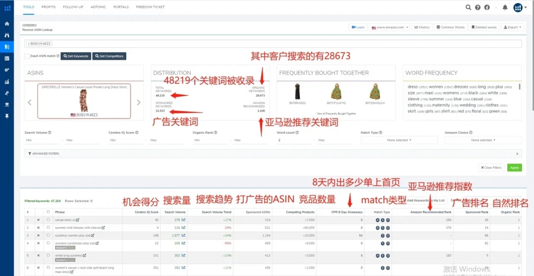Click the green Apply button
Viewport: 534px width, 276px height.
click(514, 167)
